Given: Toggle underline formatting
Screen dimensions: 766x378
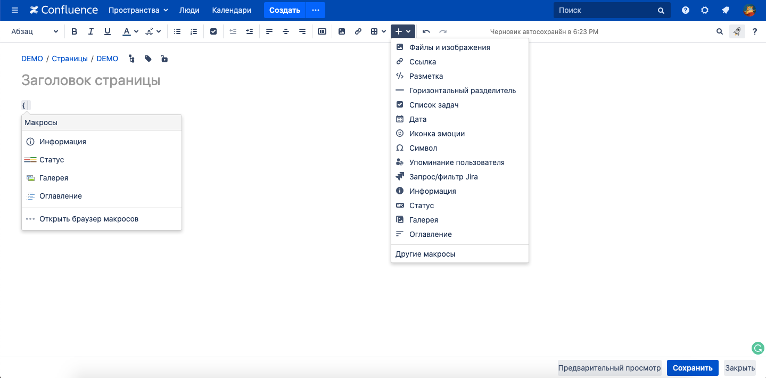Looking at the screenshot, I should 108,31.
